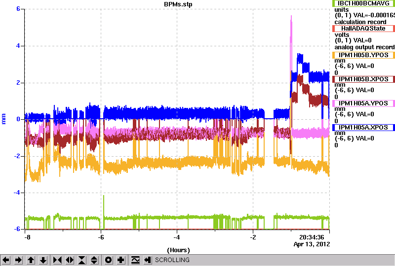Click the 0 tick label on the y-axis
Viewport: 395px width, 266px height.
click(x=18, y=119)
